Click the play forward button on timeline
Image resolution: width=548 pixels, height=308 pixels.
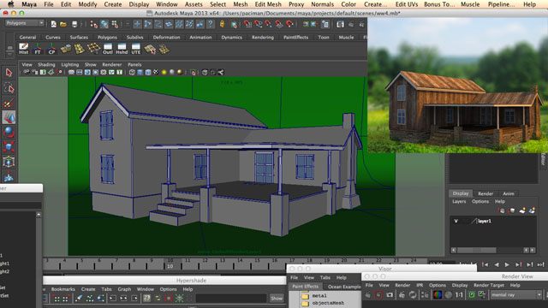[x=507, y=264]
